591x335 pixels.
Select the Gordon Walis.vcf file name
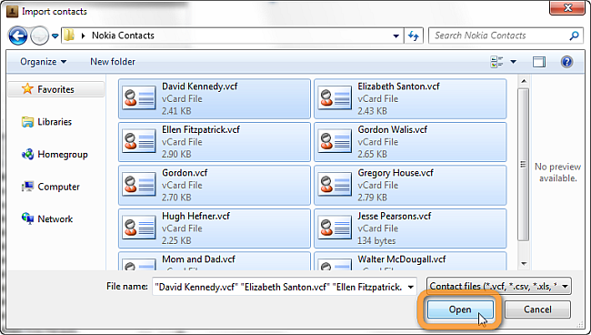(393, 130)
